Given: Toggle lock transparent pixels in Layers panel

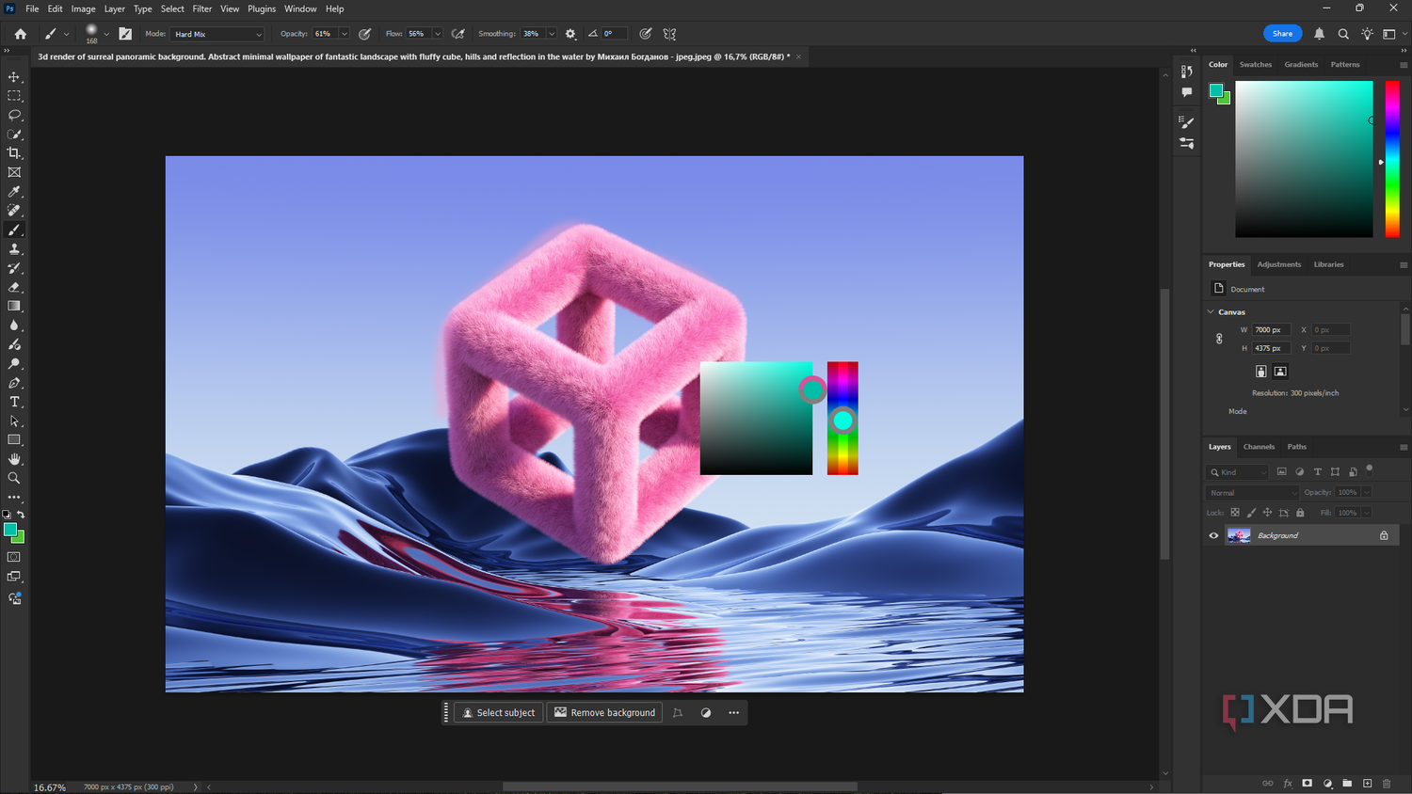Looking at the screenshot, I should (x=1235, y=513).
